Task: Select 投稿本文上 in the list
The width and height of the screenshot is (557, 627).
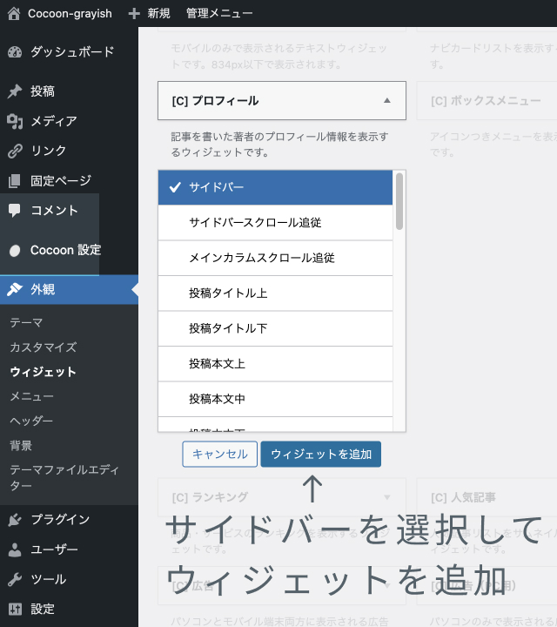Action: click(275, 363)
